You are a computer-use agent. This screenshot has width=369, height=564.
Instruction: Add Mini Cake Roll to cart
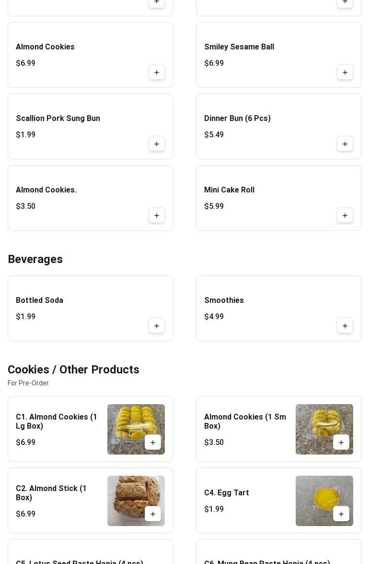[x=345, y=216]
